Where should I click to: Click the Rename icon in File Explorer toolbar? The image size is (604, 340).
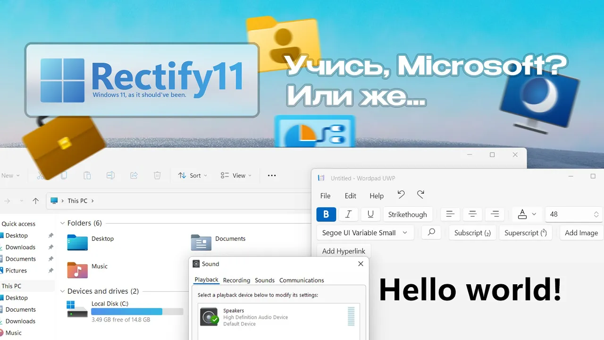[110, 175]
